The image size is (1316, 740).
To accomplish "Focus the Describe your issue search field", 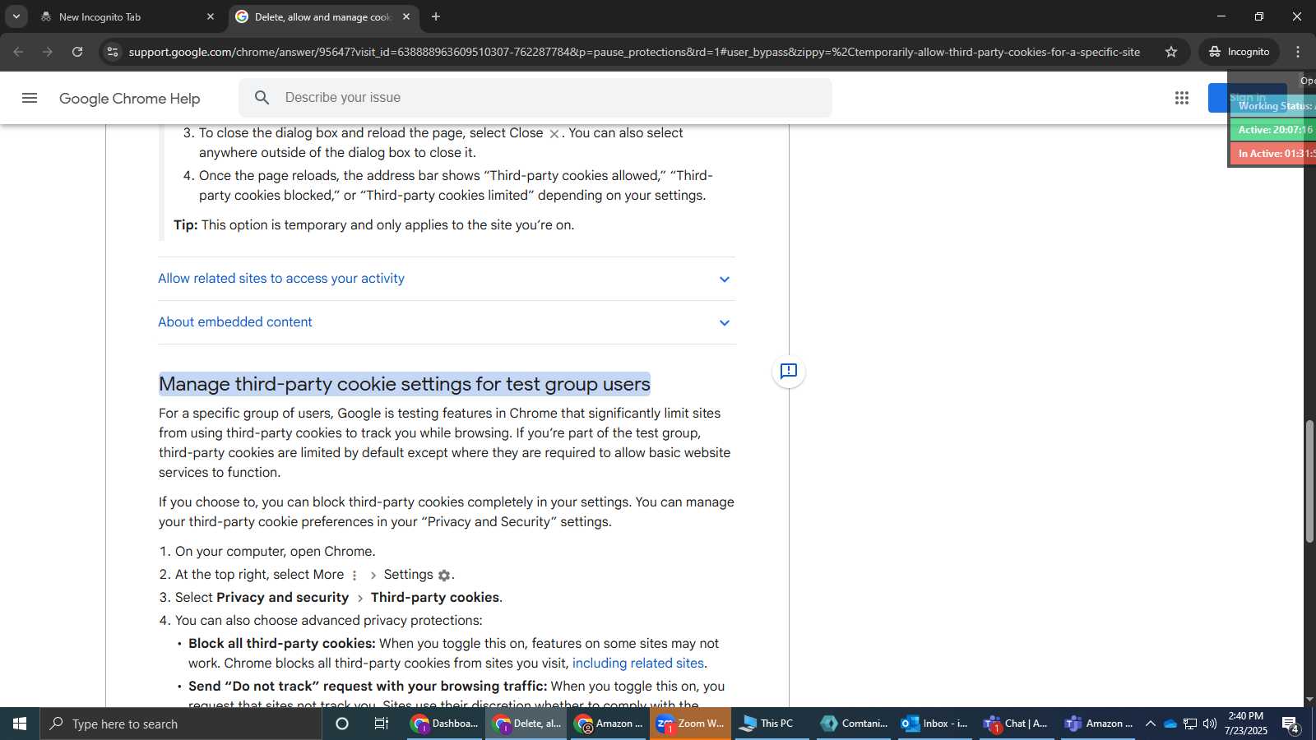I will pyautogui.click(x=535, y=98).
